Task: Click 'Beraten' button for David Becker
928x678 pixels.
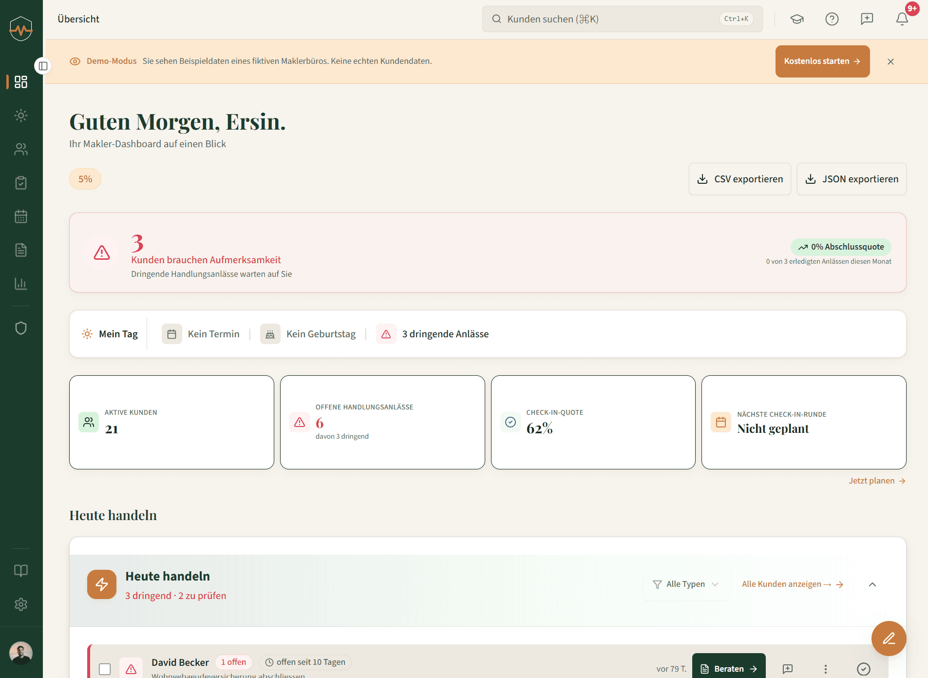Action: click(729, 669)
